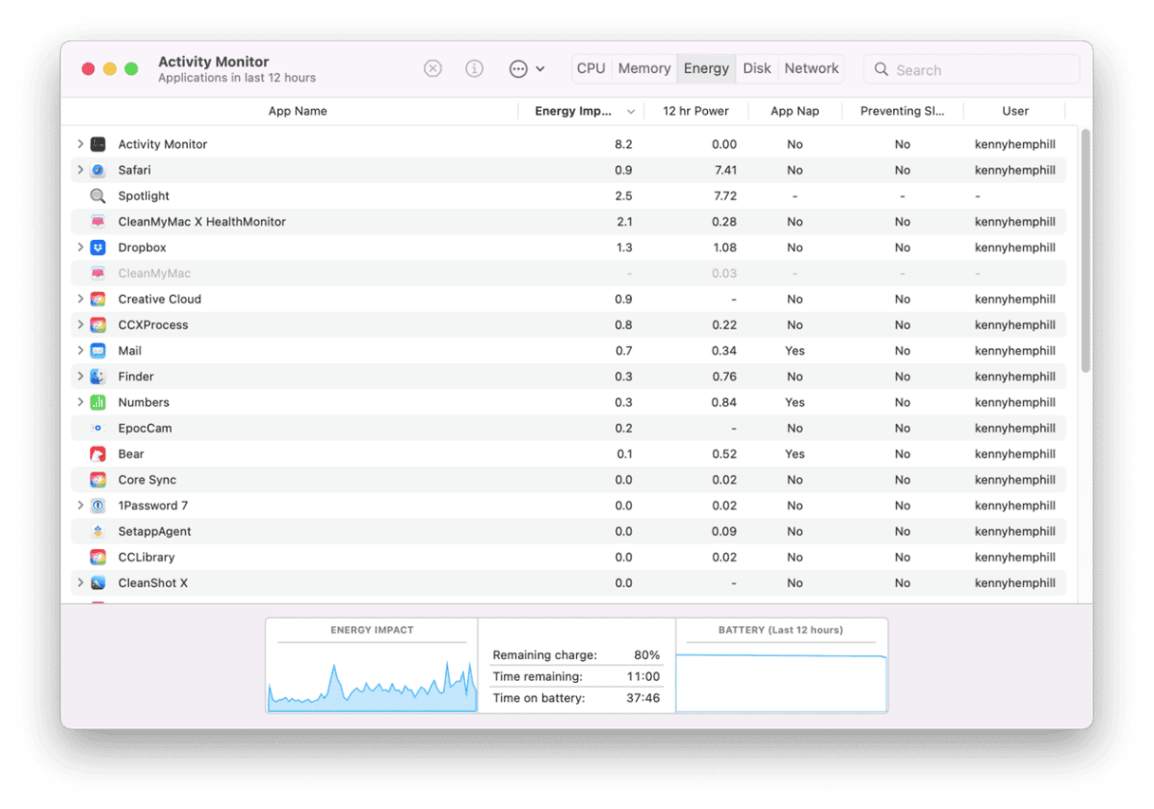Click the process list vertical scrollbar

pyautogui.click(x=1086, y=251)
